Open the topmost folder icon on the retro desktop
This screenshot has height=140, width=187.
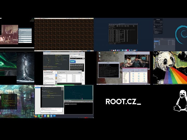[99, 53]
